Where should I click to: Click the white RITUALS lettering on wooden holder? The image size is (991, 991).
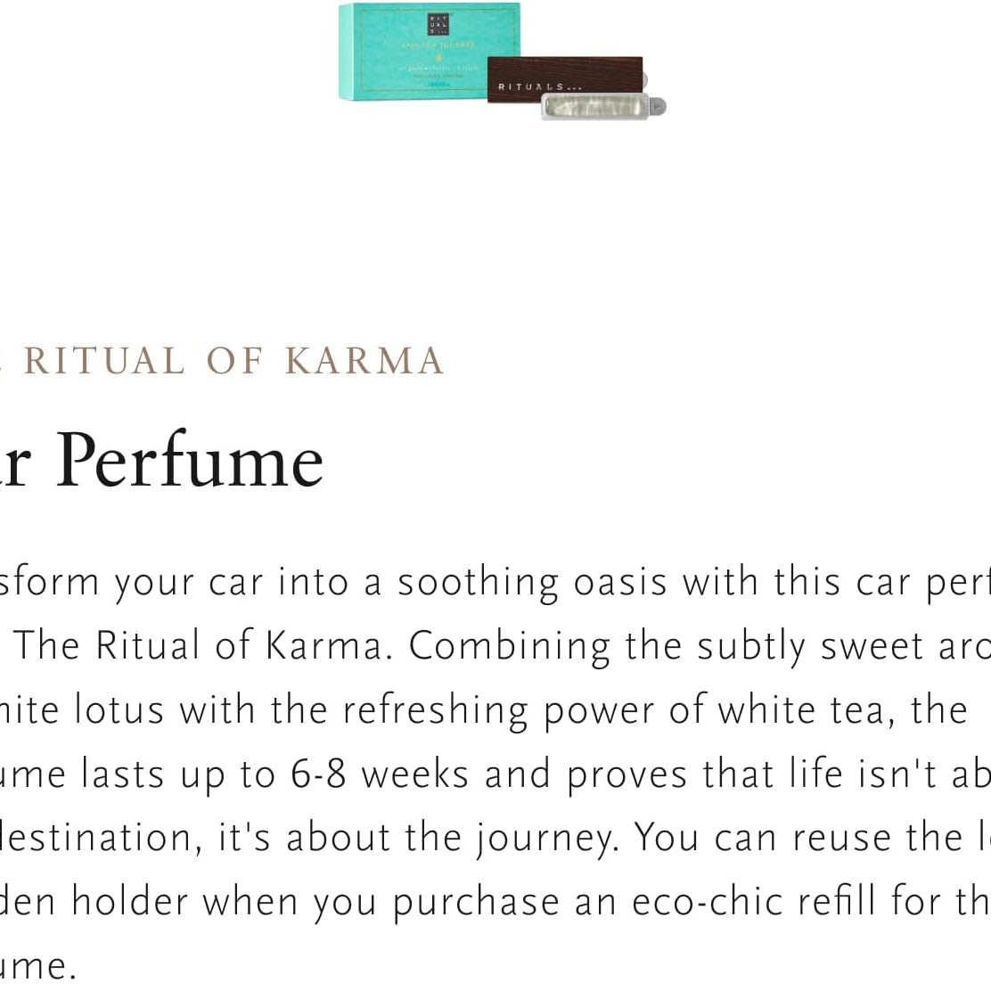pos(538,86)
